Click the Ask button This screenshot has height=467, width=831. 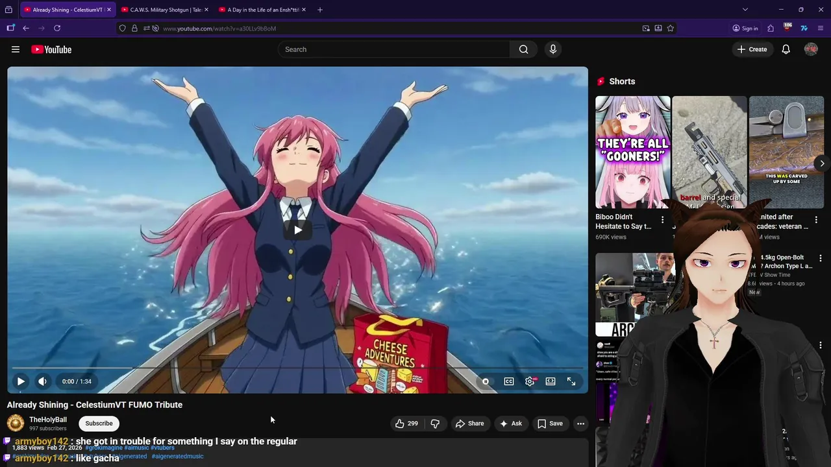click(510, 424)
